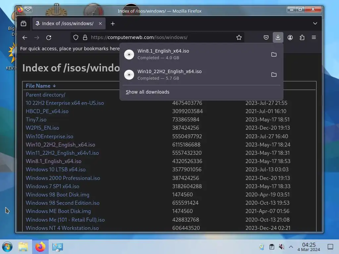The height and width of the screenshot is (254, 339).
Task: Click Windows 7 SP1 x64.iso link
Action: point(52,186)
